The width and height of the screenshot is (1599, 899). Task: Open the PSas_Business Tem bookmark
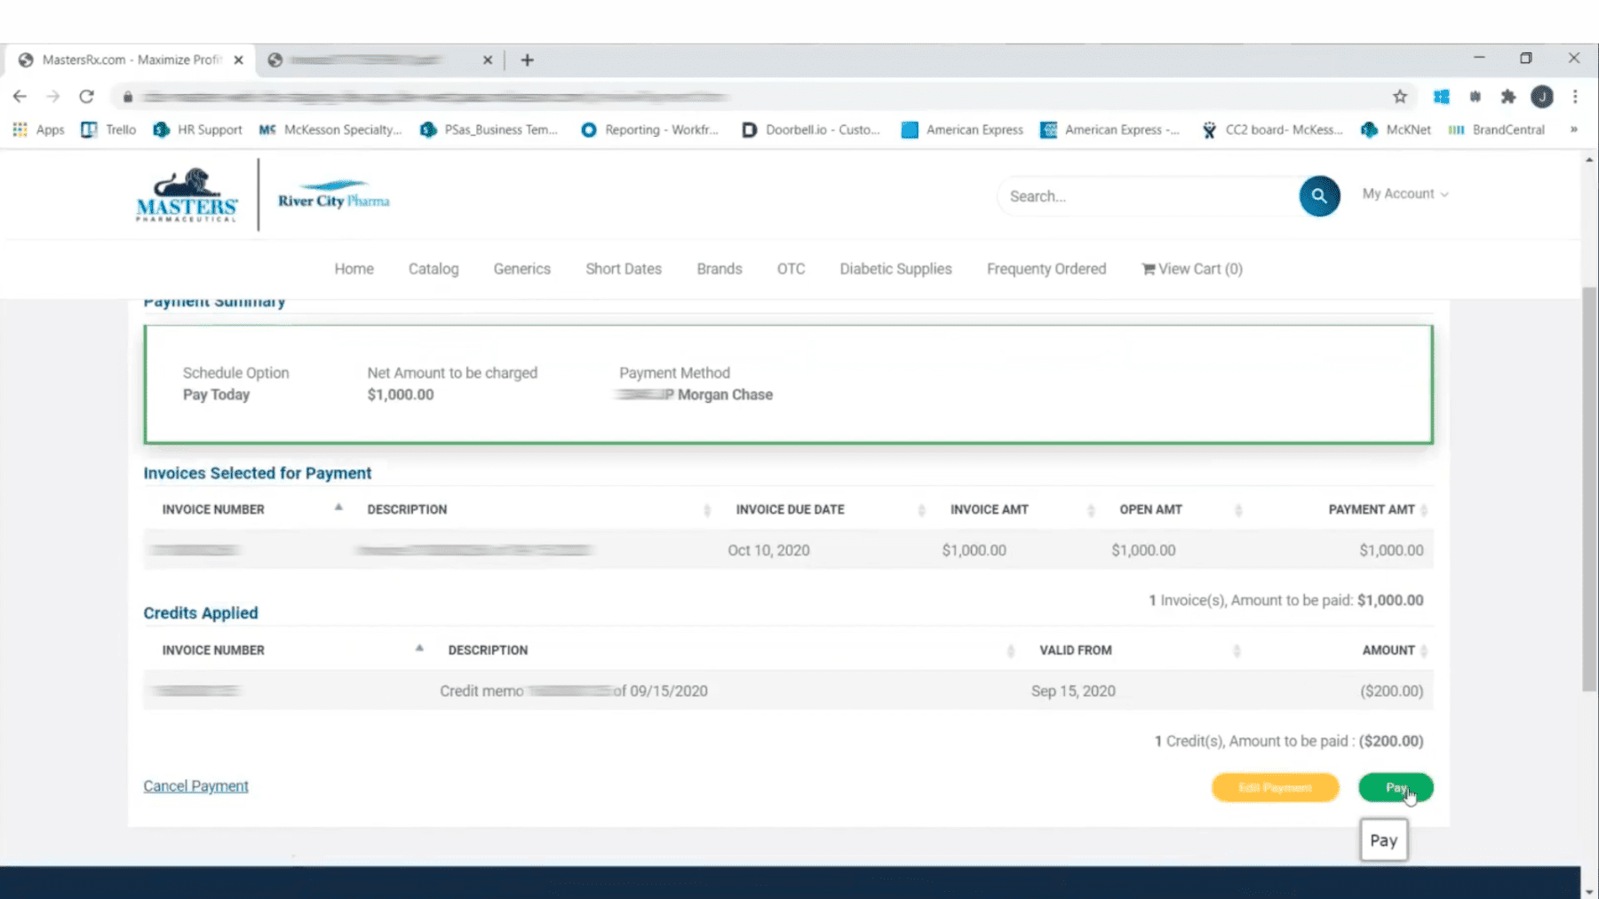(489, 130)
